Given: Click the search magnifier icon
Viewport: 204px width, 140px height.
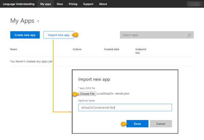Looking at the screenshot, I should coord(189,35).
